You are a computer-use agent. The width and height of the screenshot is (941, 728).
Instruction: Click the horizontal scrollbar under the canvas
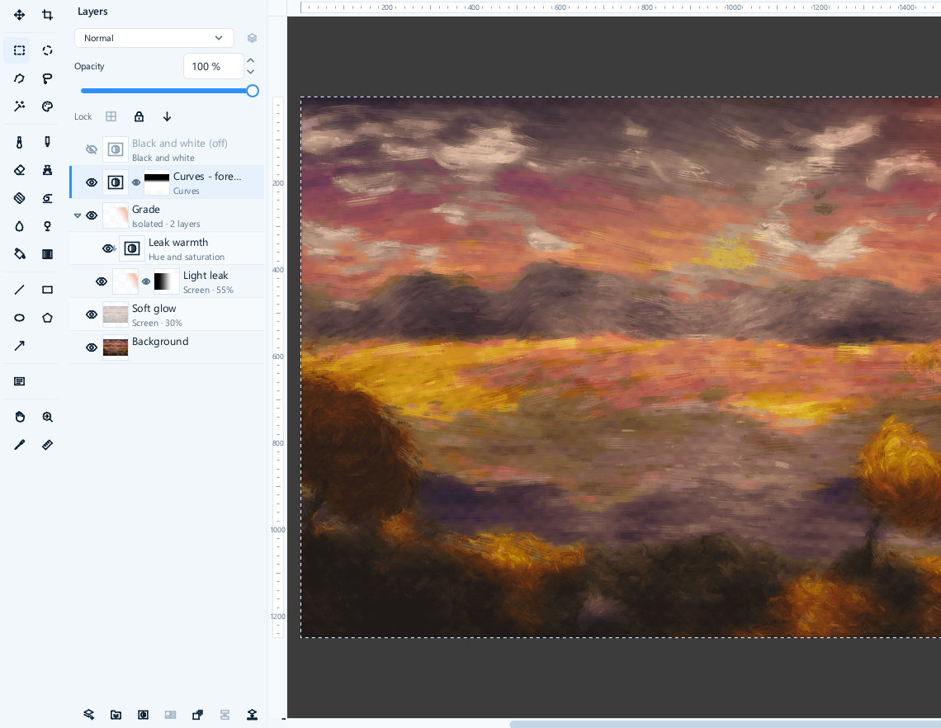[725, 725]
